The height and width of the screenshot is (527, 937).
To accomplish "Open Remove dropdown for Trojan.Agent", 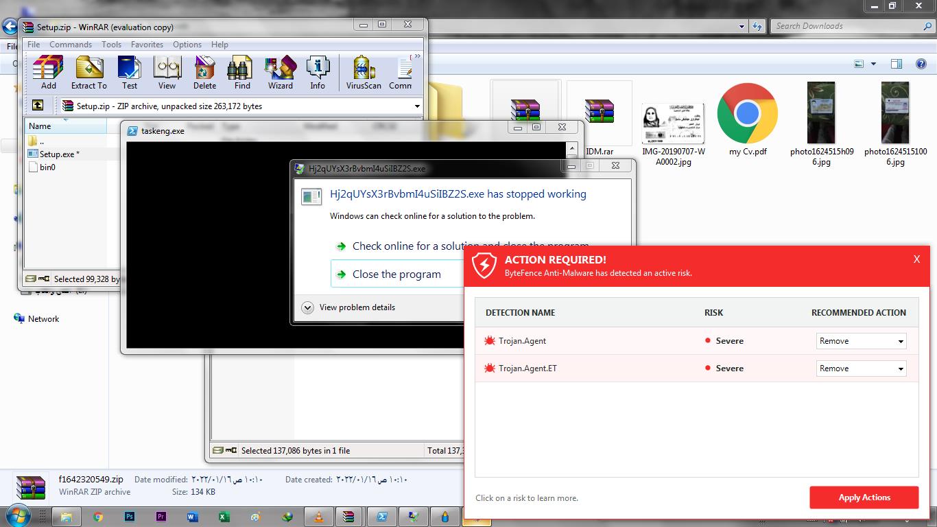I will point(861,341).
